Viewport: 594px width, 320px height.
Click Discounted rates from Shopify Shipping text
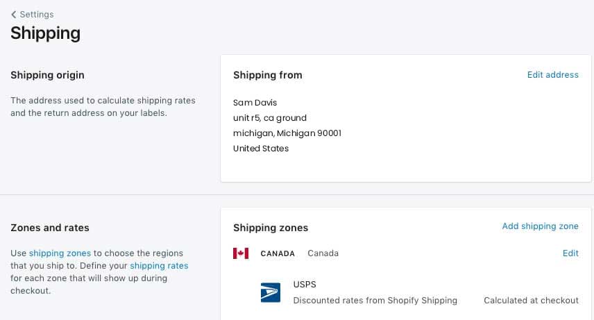coord(375,301)
